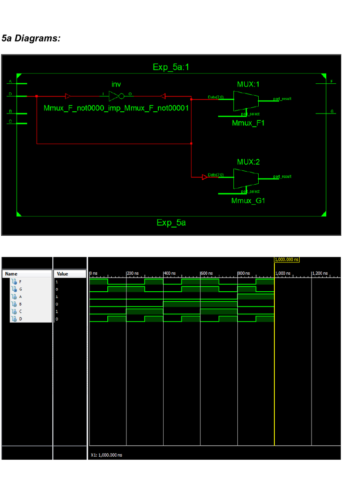Click the red buffer triangle before MUX:2 Data input
Image resolution: width=342 pixels, height=503 pixels.
[205, 177]
